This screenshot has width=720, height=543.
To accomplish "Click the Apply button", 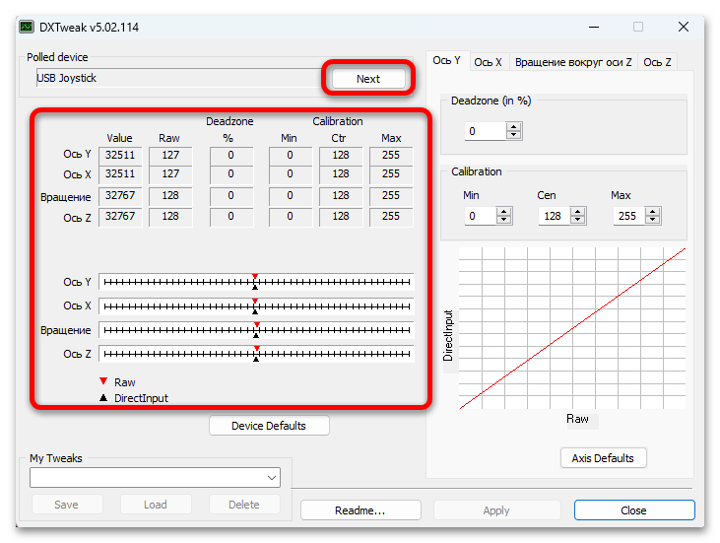I will pos(496,510).
